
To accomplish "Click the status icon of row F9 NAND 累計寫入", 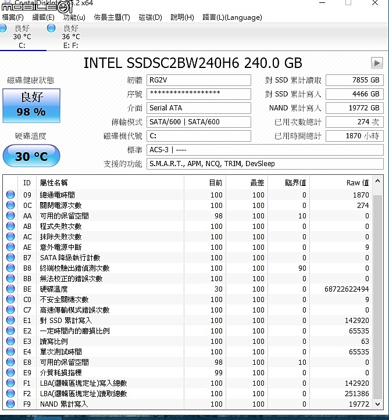I will 10,403.
